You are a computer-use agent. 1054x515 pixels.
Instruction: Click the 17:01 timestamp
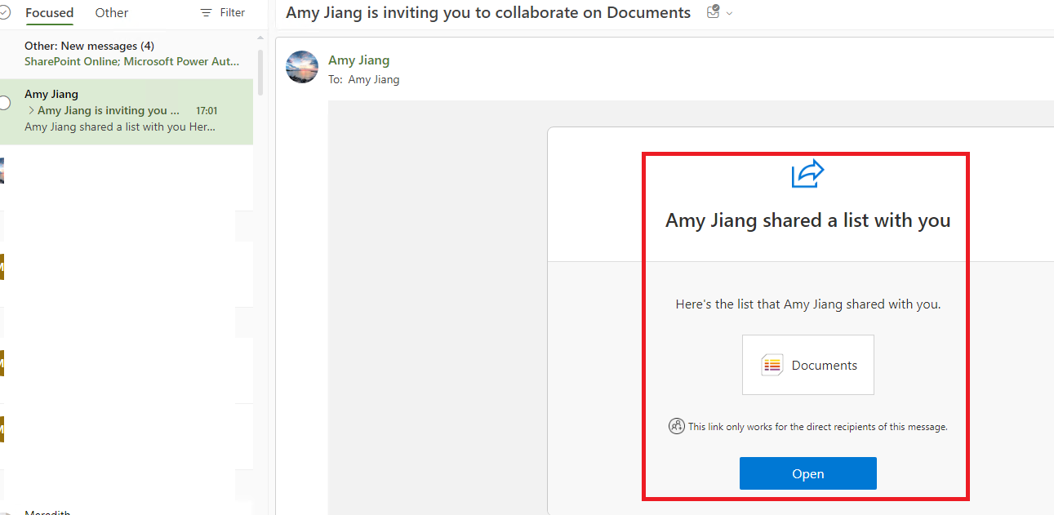[207, 111]
